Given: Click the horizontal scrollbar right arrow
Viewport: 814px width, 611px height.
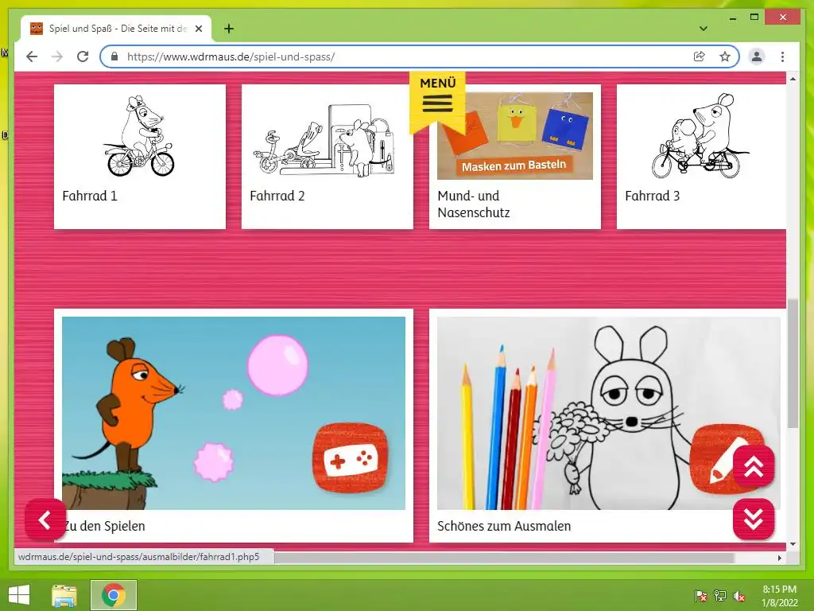Looking at the screenshot, I should 779,558.
